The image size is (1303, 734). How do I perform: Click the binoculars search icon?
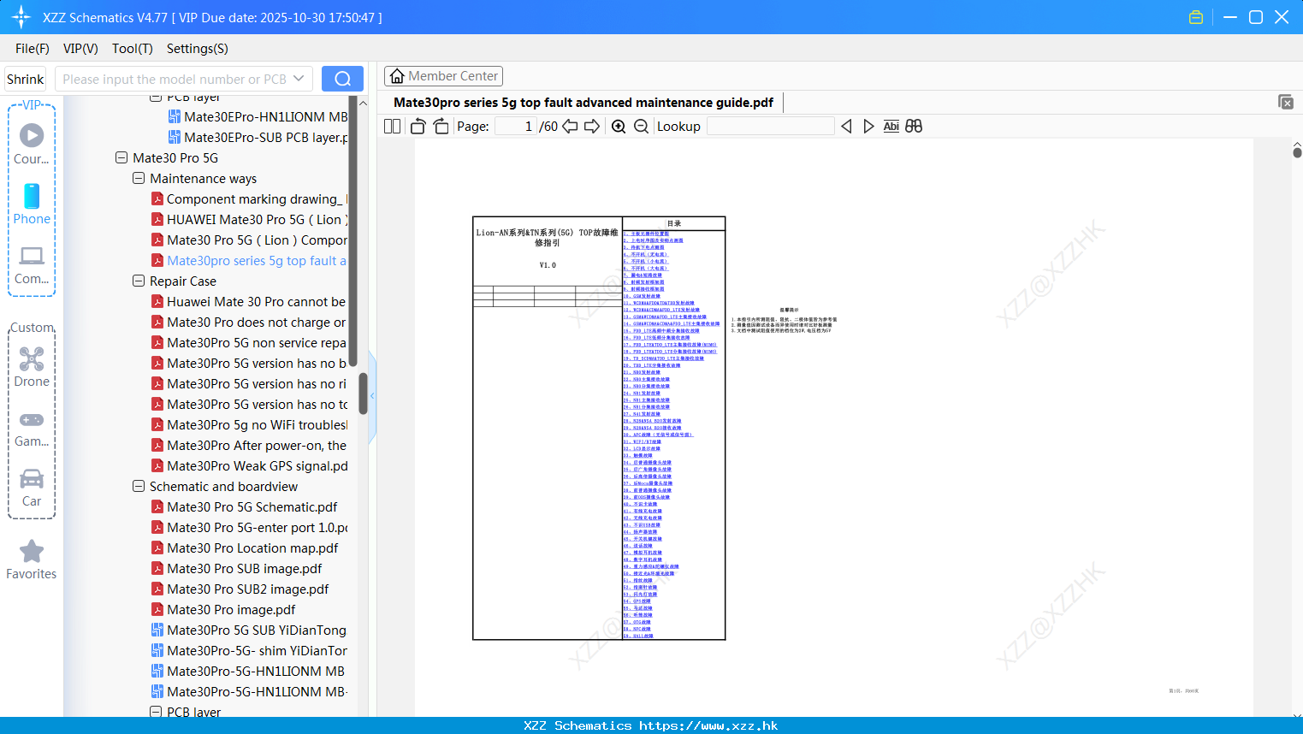click(x=914, y=127)
